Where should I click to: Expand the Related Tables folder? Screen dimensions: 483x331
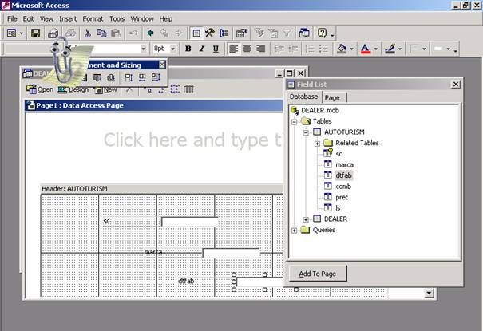317,143
